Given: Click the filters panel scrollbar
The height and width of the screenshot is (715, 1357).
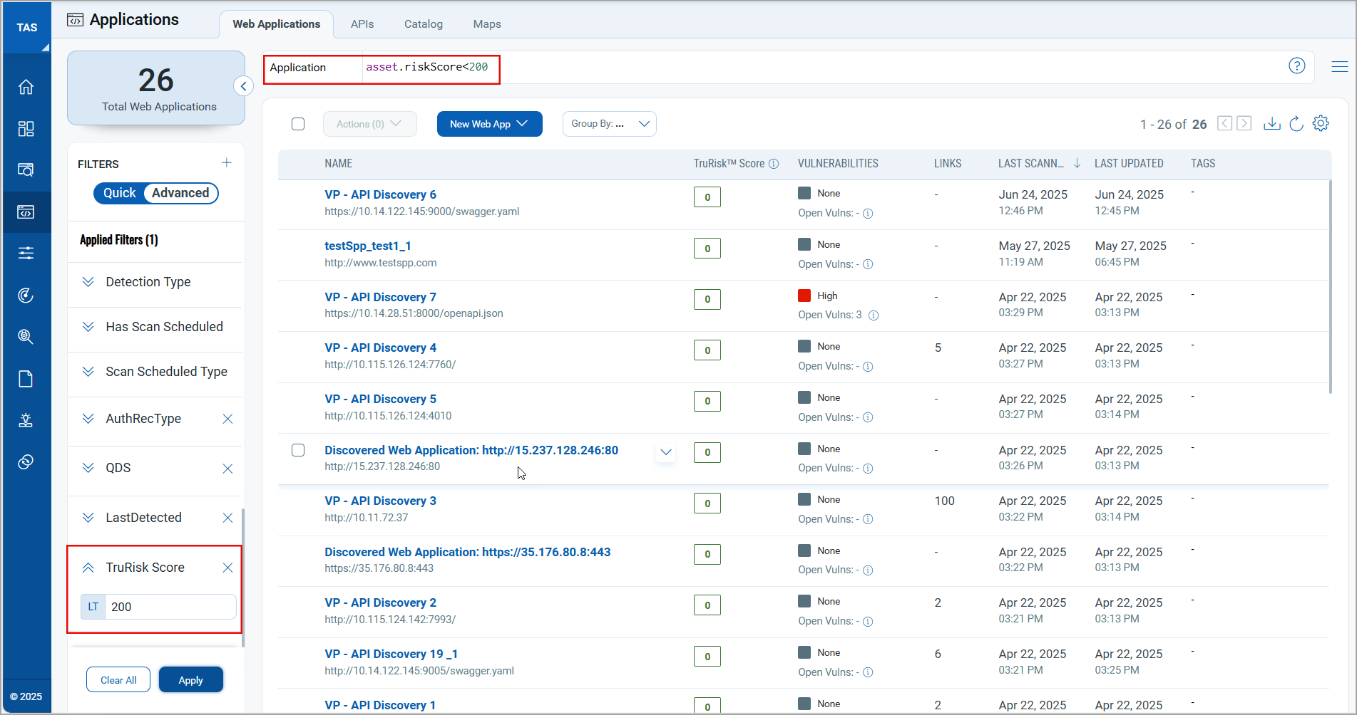Looking at the screenshot, I should [x=243, y=577].
